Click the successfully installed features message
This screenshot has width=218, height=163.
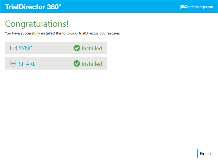coord(63,33)
